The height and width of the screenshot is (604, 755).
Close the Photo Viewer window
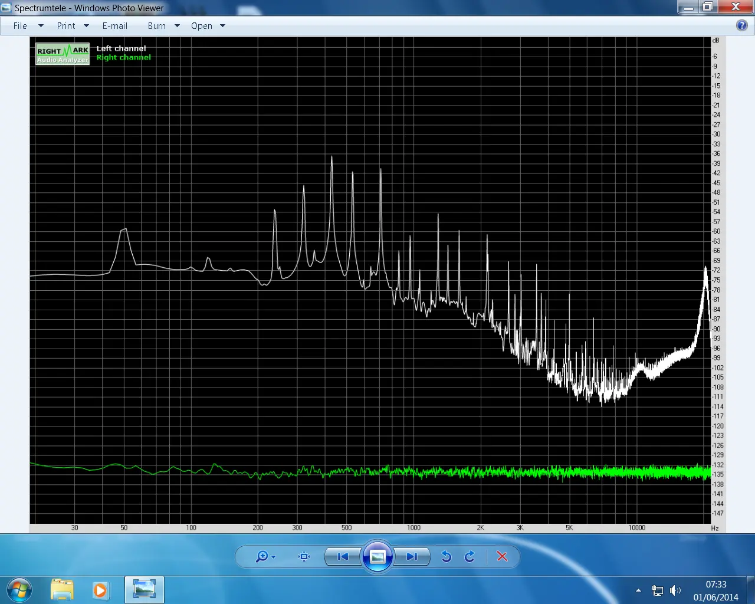736,7
